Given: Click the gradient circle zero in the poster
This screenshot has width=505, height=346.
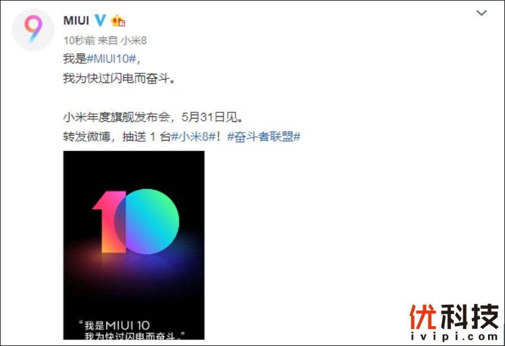Looking at the screenshot, I should click(x=147, y=221).
